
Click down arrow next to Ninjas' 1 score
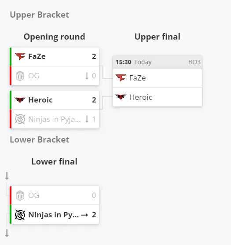tap(87, 119)
